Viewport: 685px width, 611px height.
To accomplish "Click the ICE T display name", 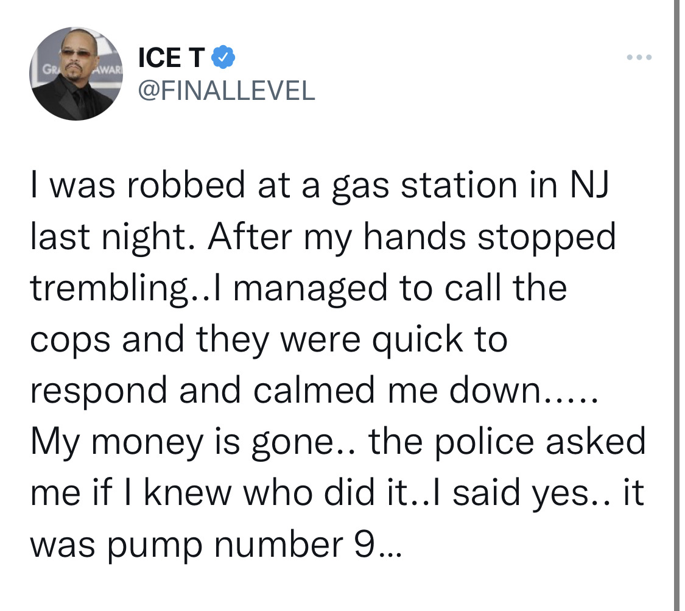I will (x=171, y=57).
